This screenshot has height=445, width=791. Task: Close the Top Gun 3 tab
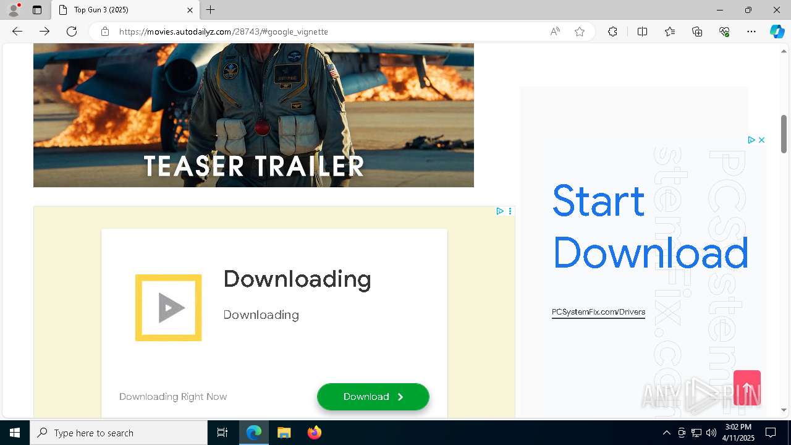190,10
